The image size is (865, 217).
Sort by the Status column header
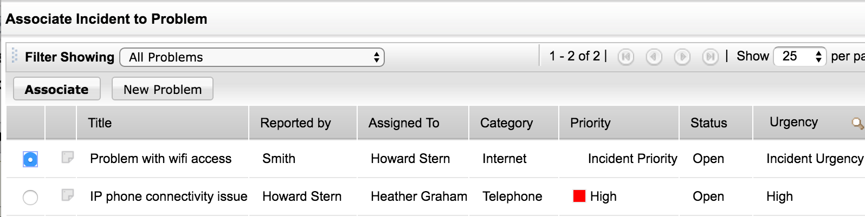(708, 123)
